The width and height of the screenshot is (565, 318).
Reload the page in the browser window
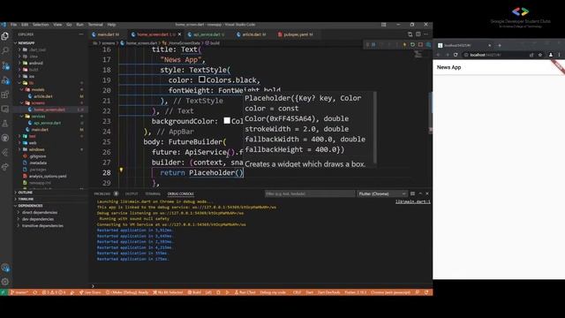click(x=456, y=55)
